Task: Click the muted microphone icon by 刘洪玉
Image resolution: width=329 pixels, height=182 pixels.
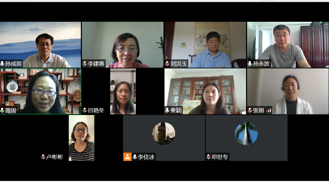Action: 167,64
